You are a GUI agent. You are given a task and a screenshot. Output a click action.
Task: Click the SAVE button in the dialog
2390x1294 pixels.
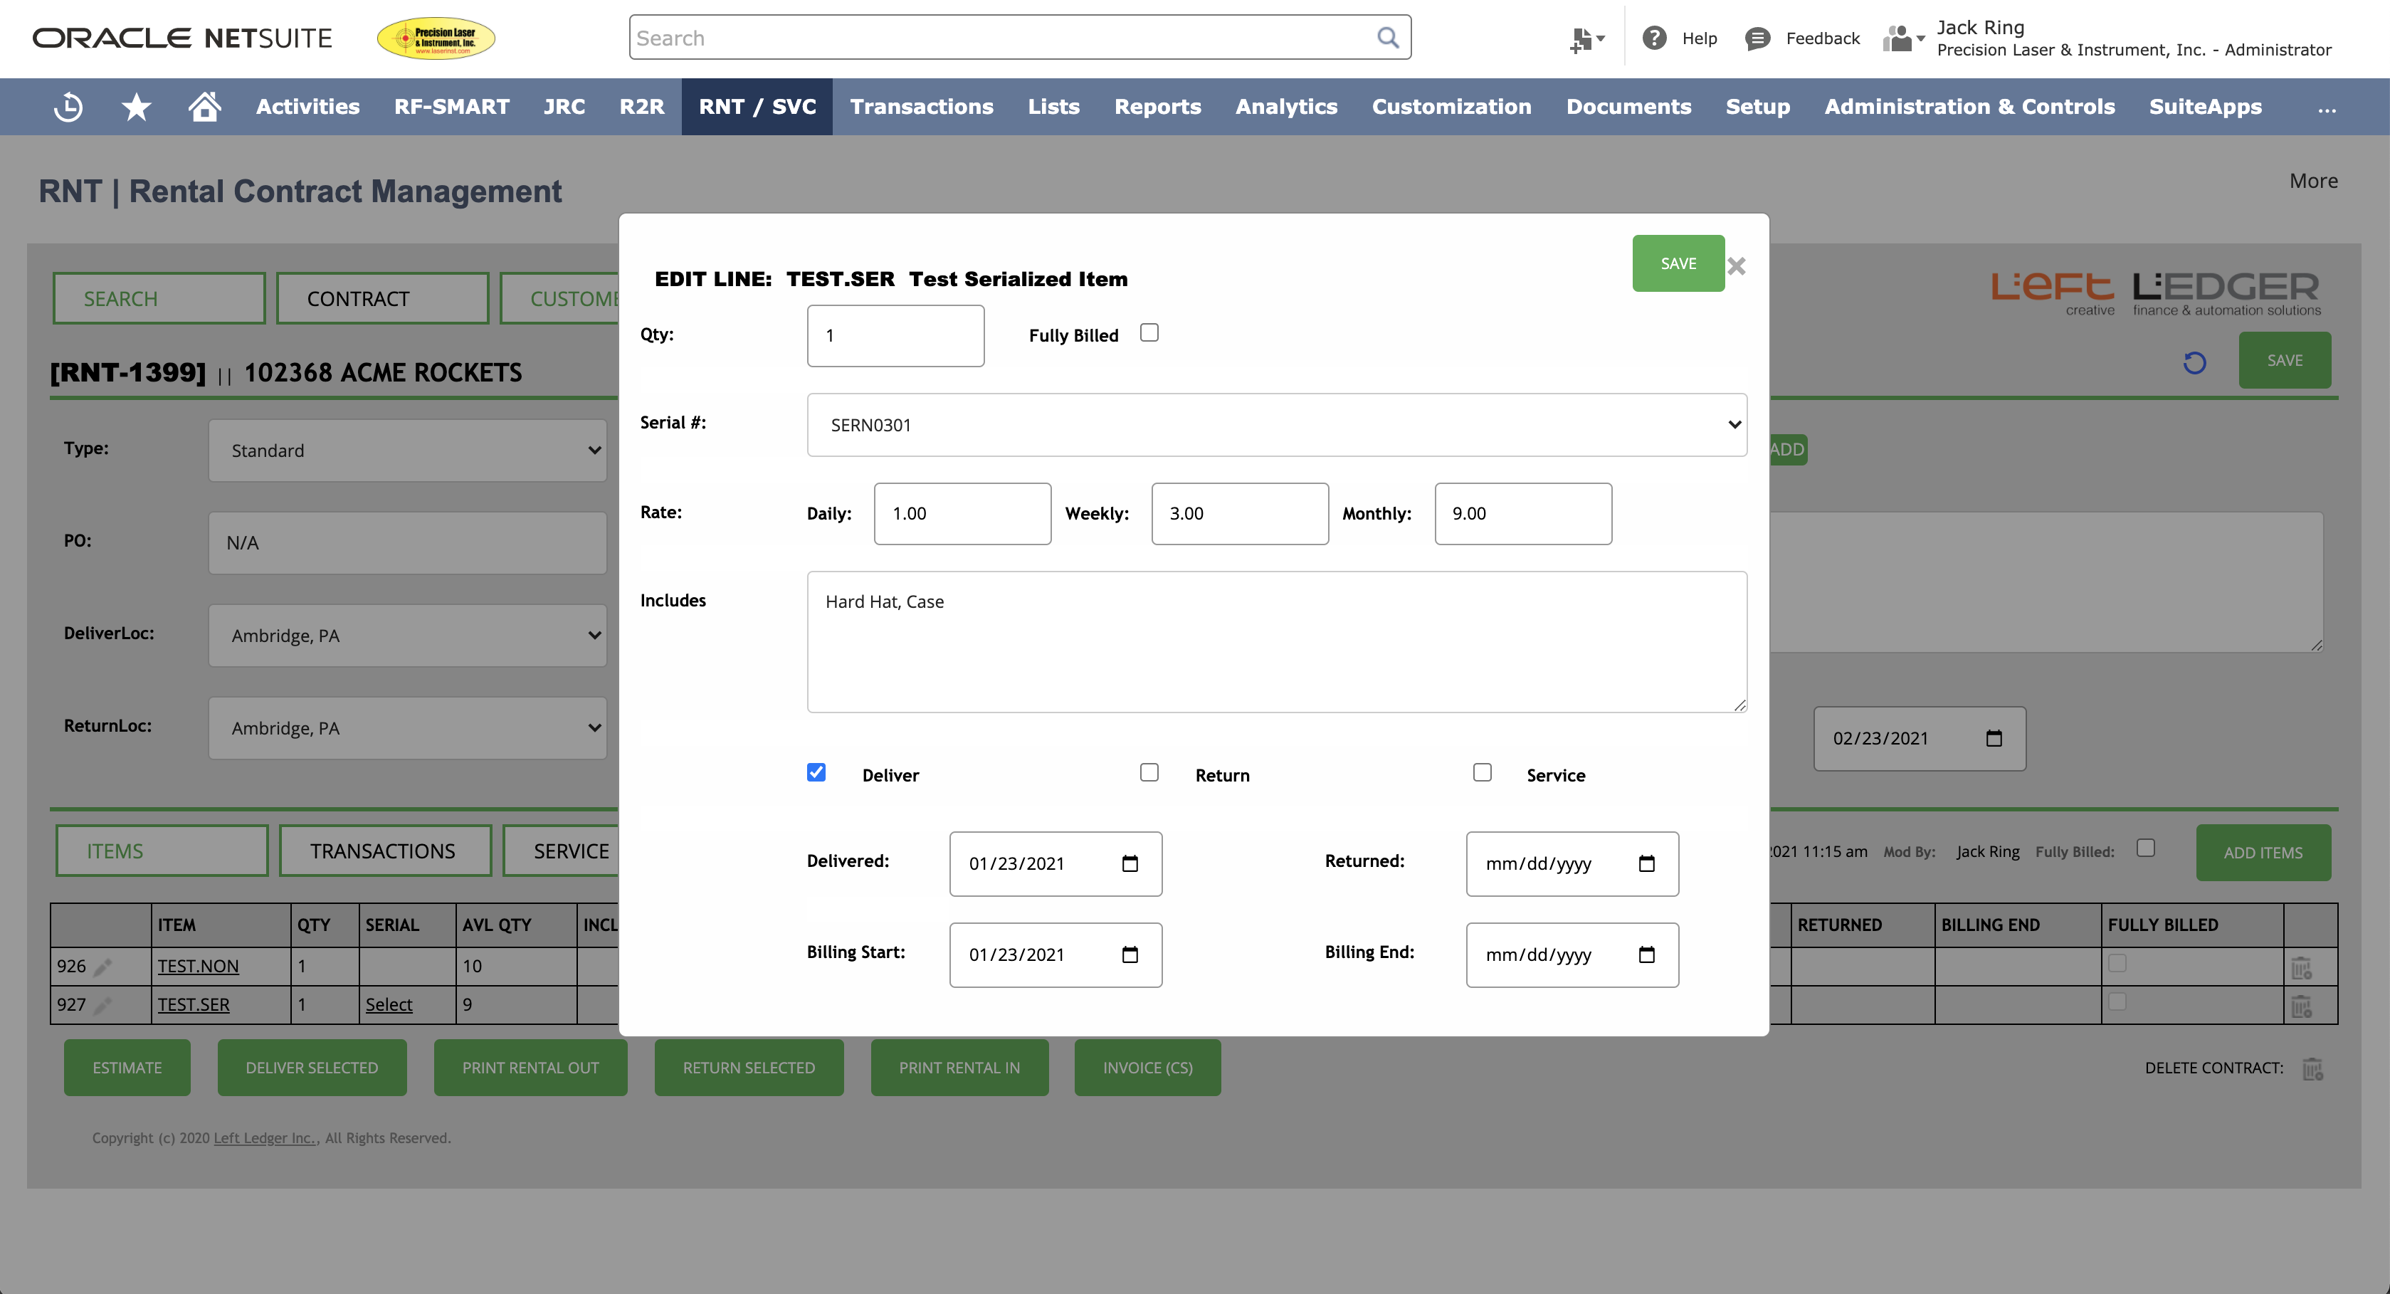[x=1678, y=263]
